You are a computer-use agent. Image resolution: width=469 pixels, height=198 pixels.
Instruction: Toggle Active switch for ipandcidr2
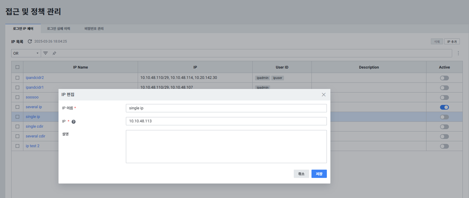[x=444, y=78]
